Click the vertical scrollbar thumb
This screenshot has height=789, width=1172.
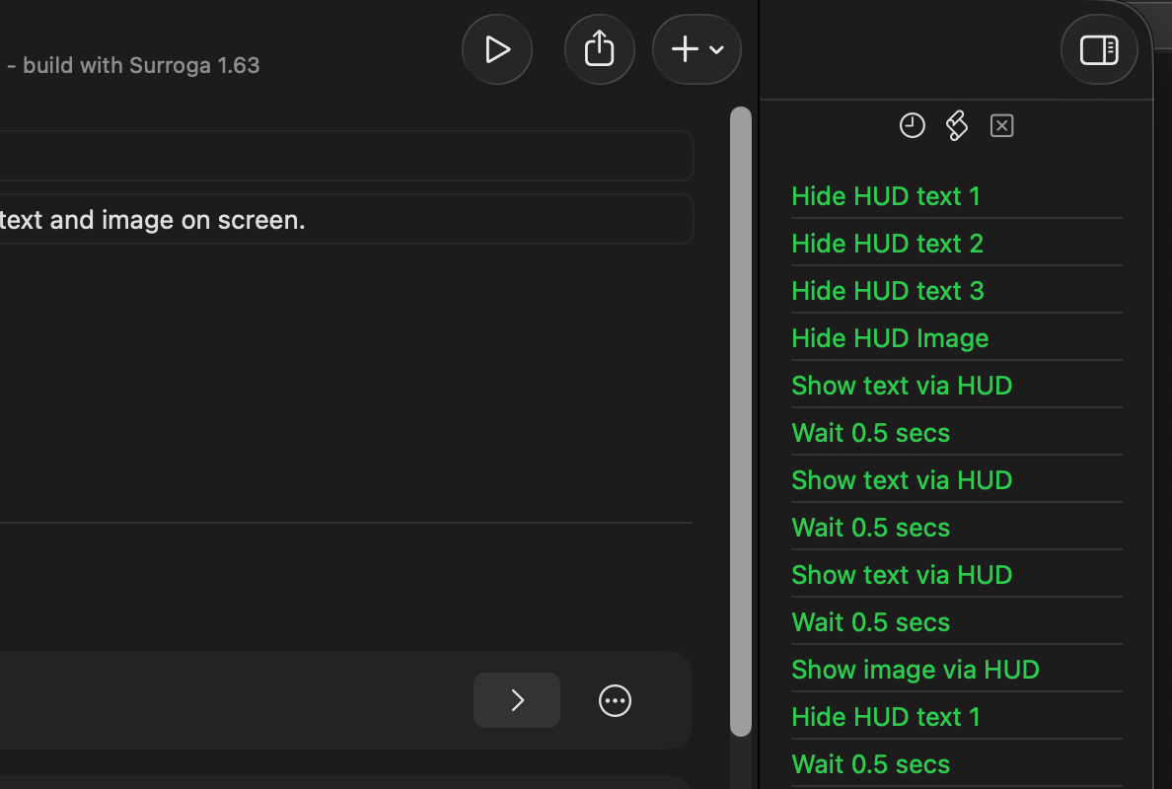[740, 421]
